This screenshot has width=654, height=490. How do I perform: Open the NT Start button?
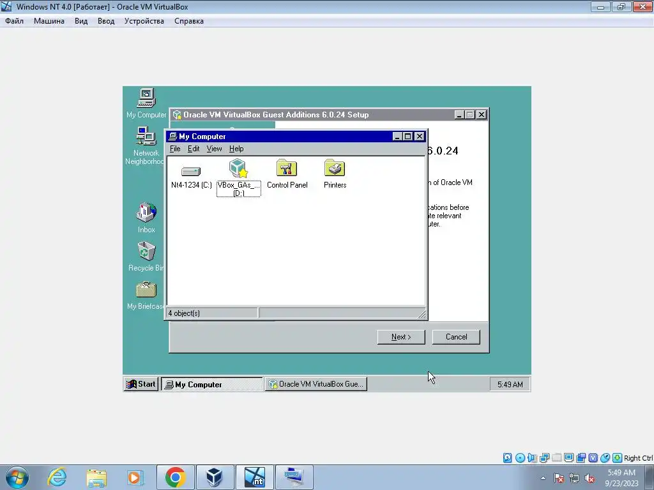click(x=141, y=384)
